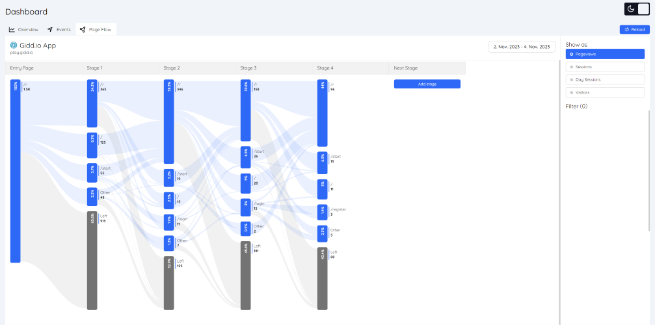655x325 pixels.
Task: Click the Gidd.io App logo icon
Action: tap(14, 45)
